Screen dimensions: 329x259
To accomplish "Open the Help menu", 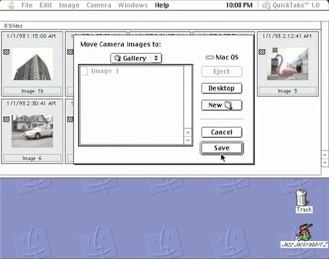I will click(x=162, y=5).
